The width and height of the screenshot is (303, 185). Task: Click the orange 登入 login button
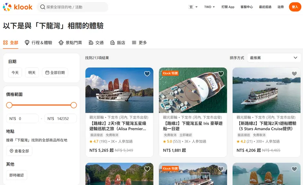295,7
